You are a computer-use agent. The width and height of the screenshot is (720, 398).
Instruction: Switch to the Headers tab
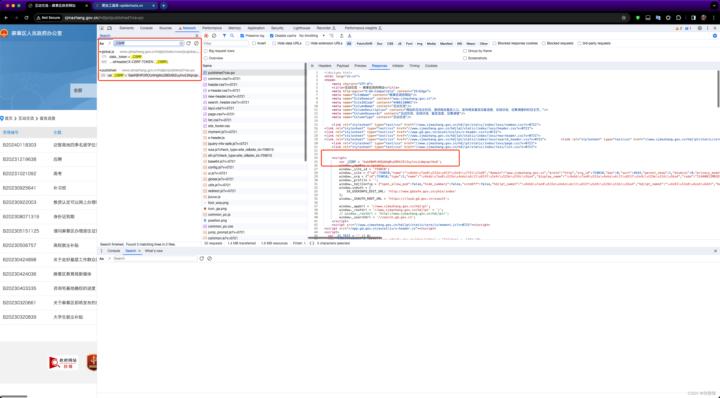[325, 66]
